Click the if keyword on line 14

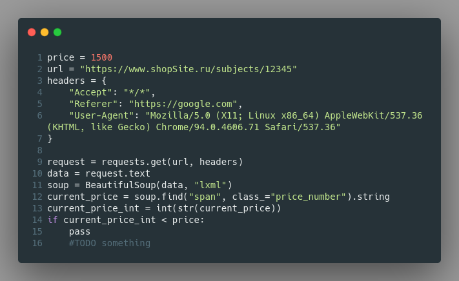point(53,220)
